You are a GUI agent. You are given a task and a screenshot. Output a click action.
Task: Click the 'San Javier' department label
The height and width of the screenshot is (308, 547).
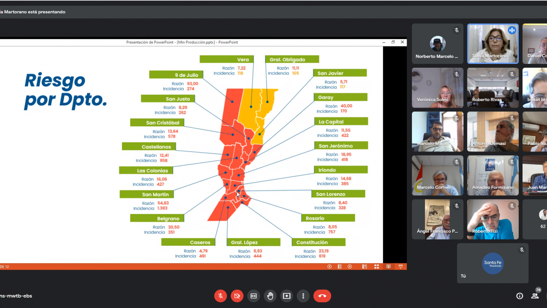pos(340,73)
